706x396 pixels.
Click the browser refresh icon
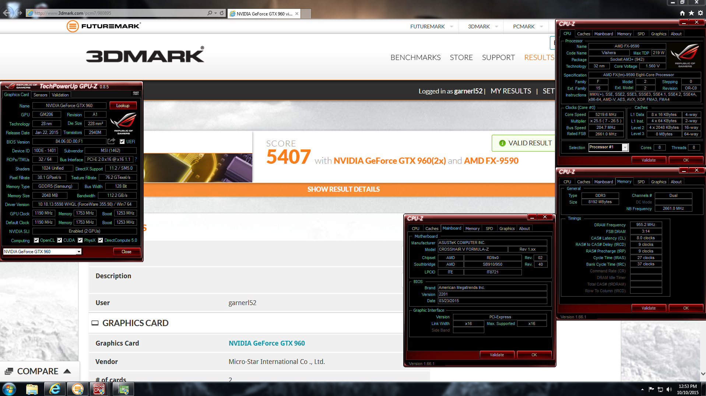point(222,13)
